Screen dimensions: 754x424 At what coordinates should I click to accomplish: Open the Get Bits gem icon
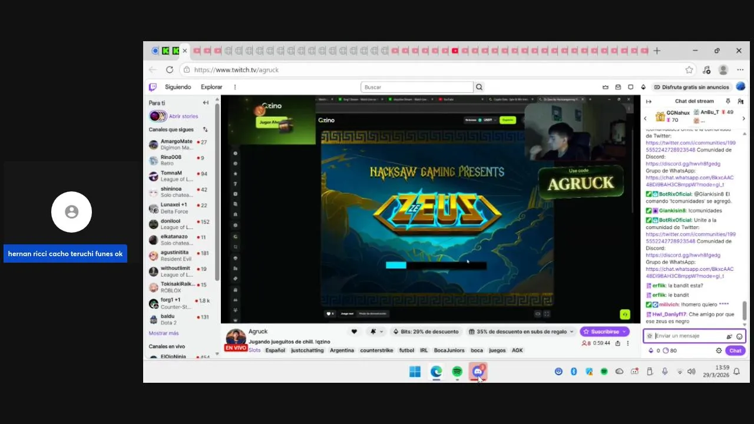(643, 87)
